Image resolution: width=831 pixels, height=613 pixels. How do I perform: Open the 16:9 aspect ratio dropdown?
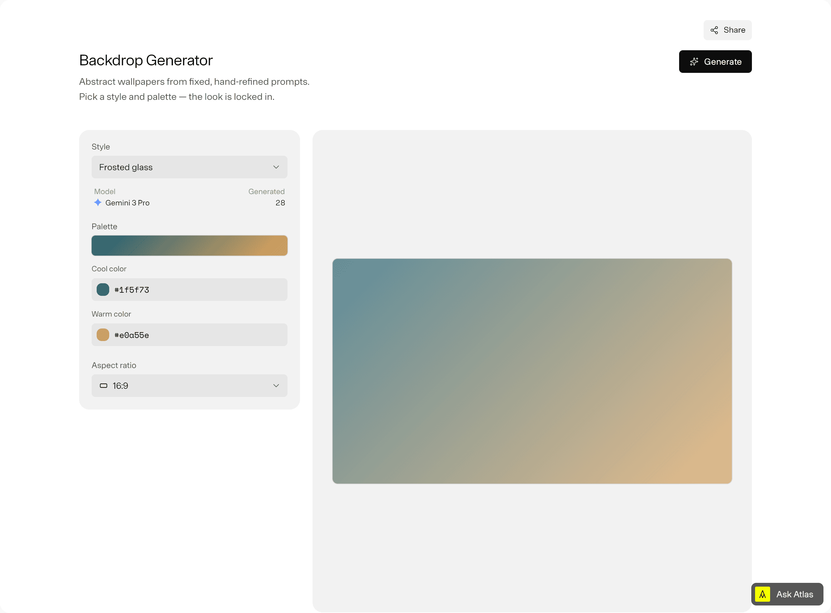(189, 386)
